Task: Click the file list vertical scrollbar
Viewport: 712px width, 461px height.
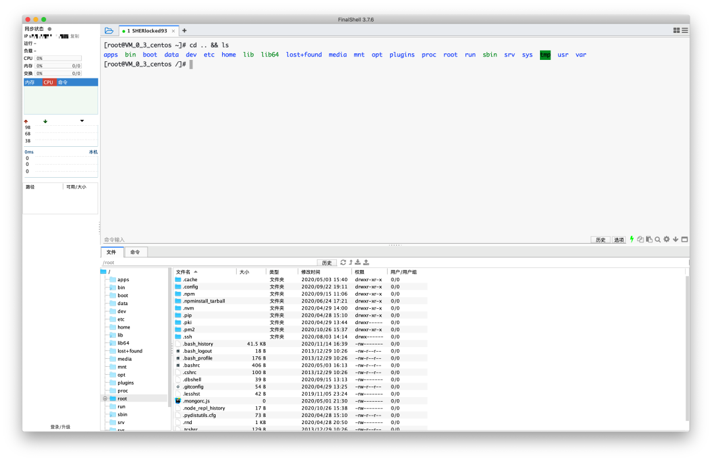Action: tap(687, 347)
